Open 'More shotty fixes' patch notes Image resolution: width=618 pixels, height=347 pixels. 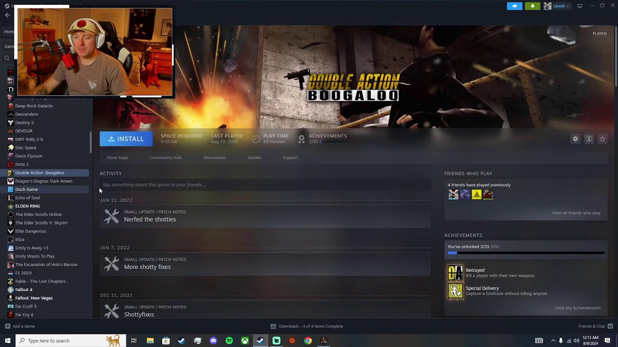[x=265, y=264]
